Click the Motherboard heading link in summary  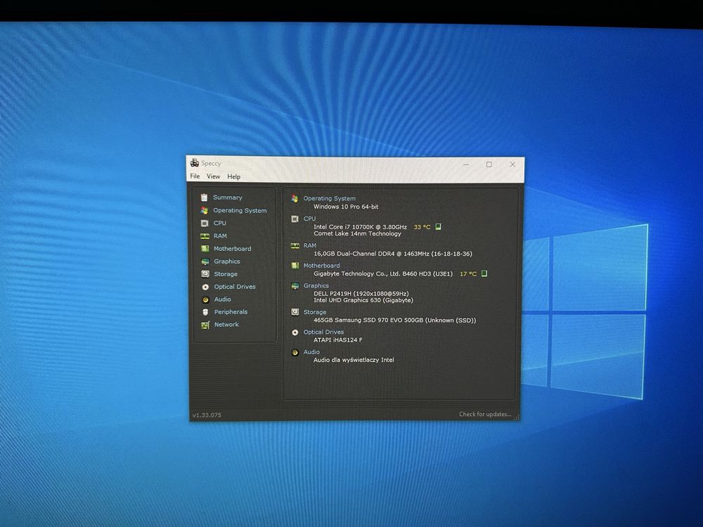(321, 266)
